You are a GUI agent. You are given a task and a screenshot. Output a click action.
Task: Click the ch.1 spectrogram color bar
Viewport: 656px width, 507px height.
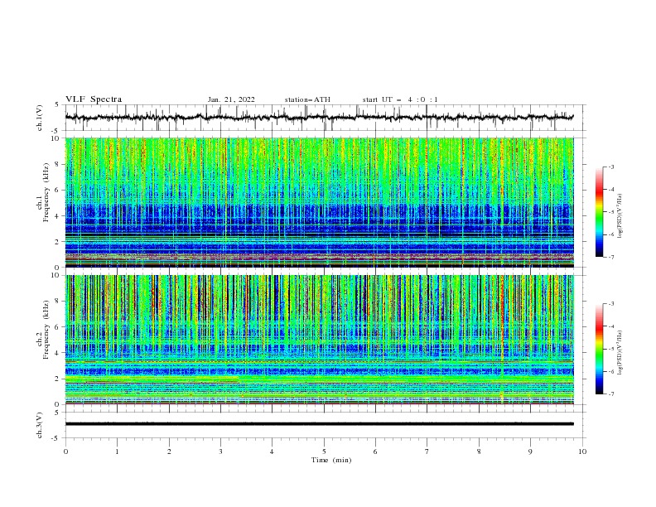tap(600, 212)
